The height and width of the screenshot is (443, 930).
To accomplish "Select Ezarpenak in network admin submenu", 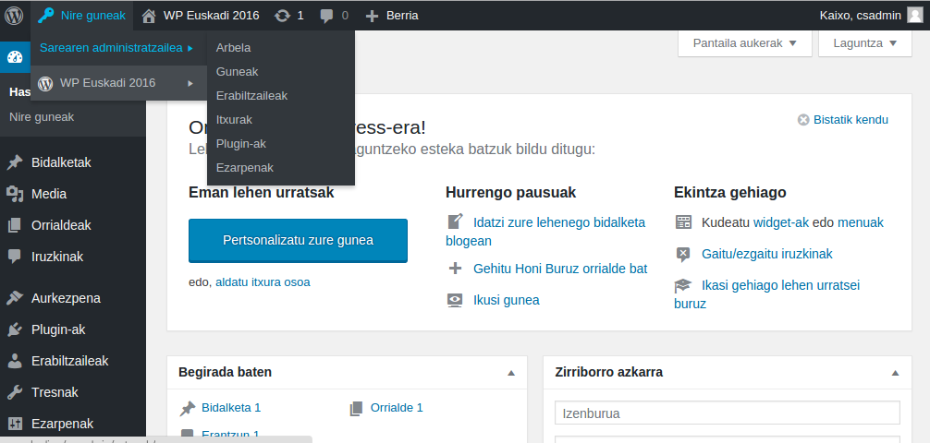I will 245,168.
